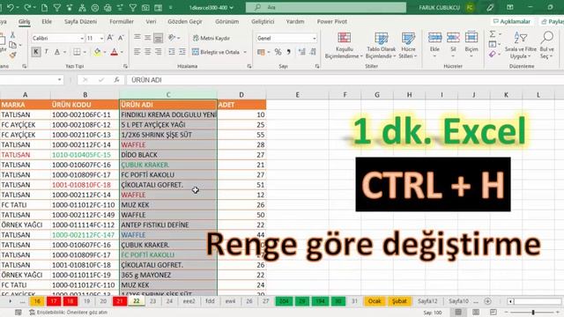Click the Sil delete cells icon
This screenshot has height=317, width=564.
pyautogui.click(x=453, y=37)
